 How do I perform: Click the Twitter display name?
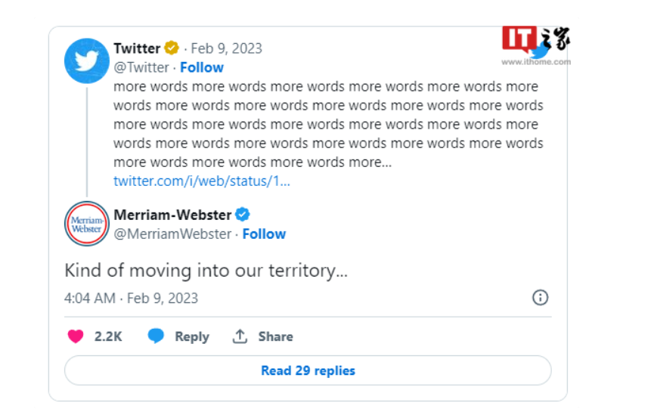click(137, 48)
